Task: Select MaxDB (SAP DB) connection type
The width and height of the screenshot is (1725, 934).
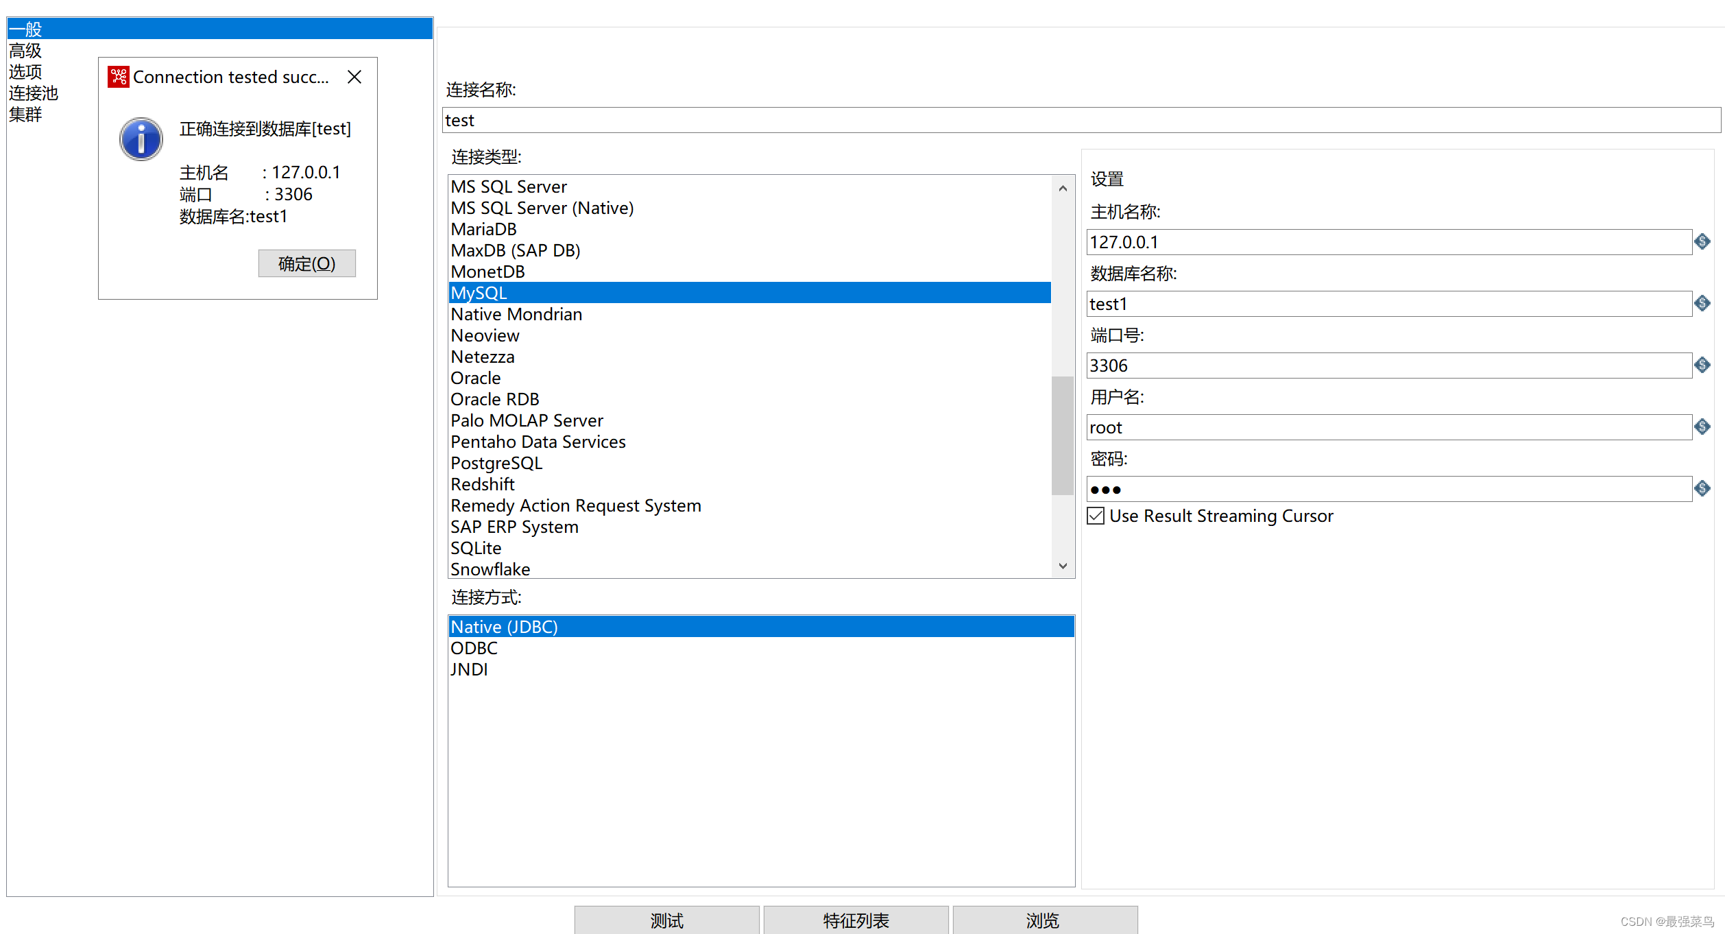Action: [x=749, y=250]
